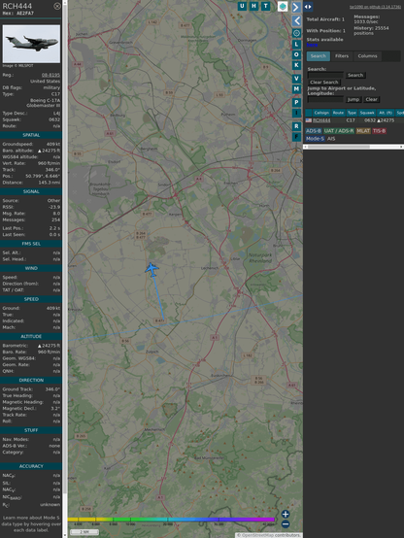Sort table by Squawk column header

point(367,113)
